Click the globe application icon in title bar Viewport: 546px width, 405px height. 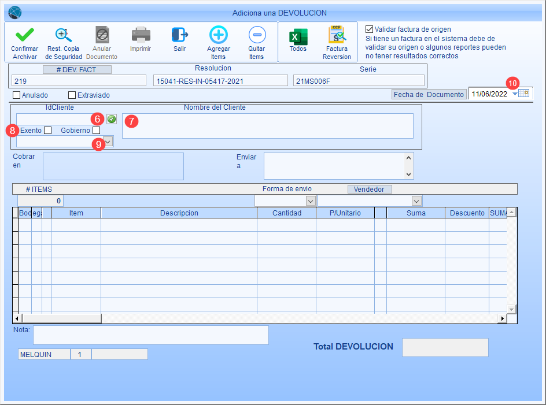14,13
